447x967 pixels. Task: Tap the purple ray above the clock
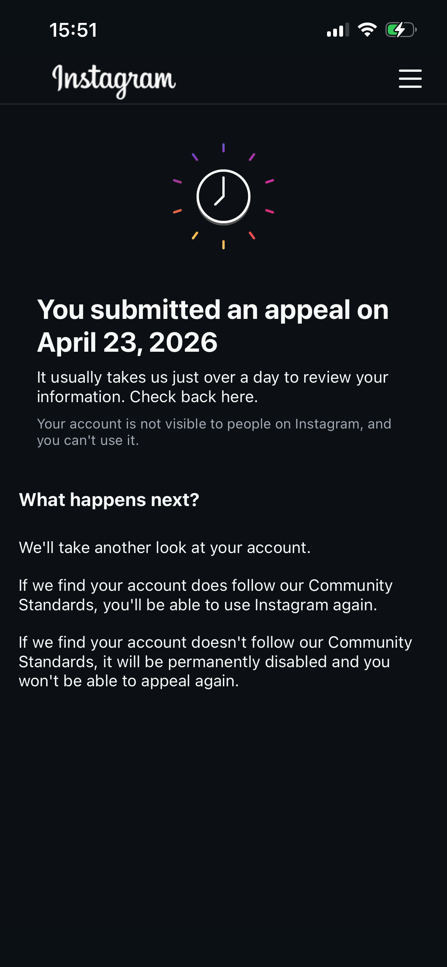pos(223,148)
